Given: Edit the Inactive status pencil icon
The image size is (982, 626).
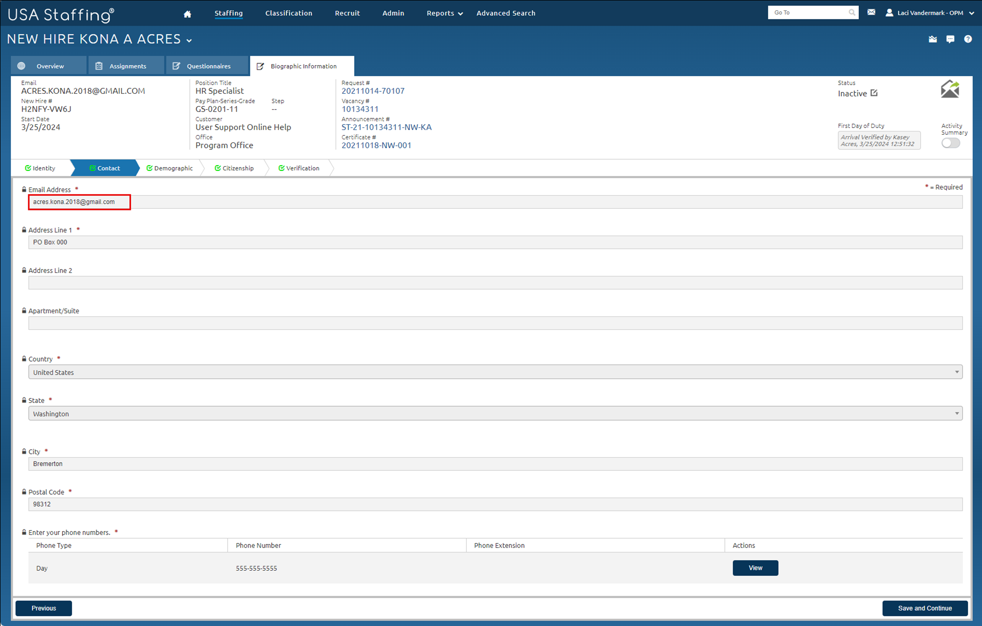Looking at the screenshot, I should 874,93.
